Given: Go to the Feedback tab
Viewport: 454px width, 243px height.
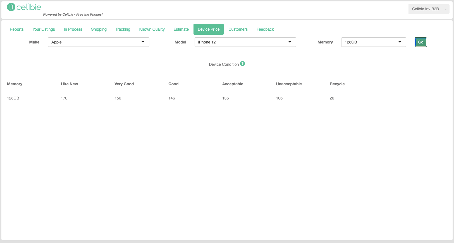Looking at the screenshot, I should point(265,29).
